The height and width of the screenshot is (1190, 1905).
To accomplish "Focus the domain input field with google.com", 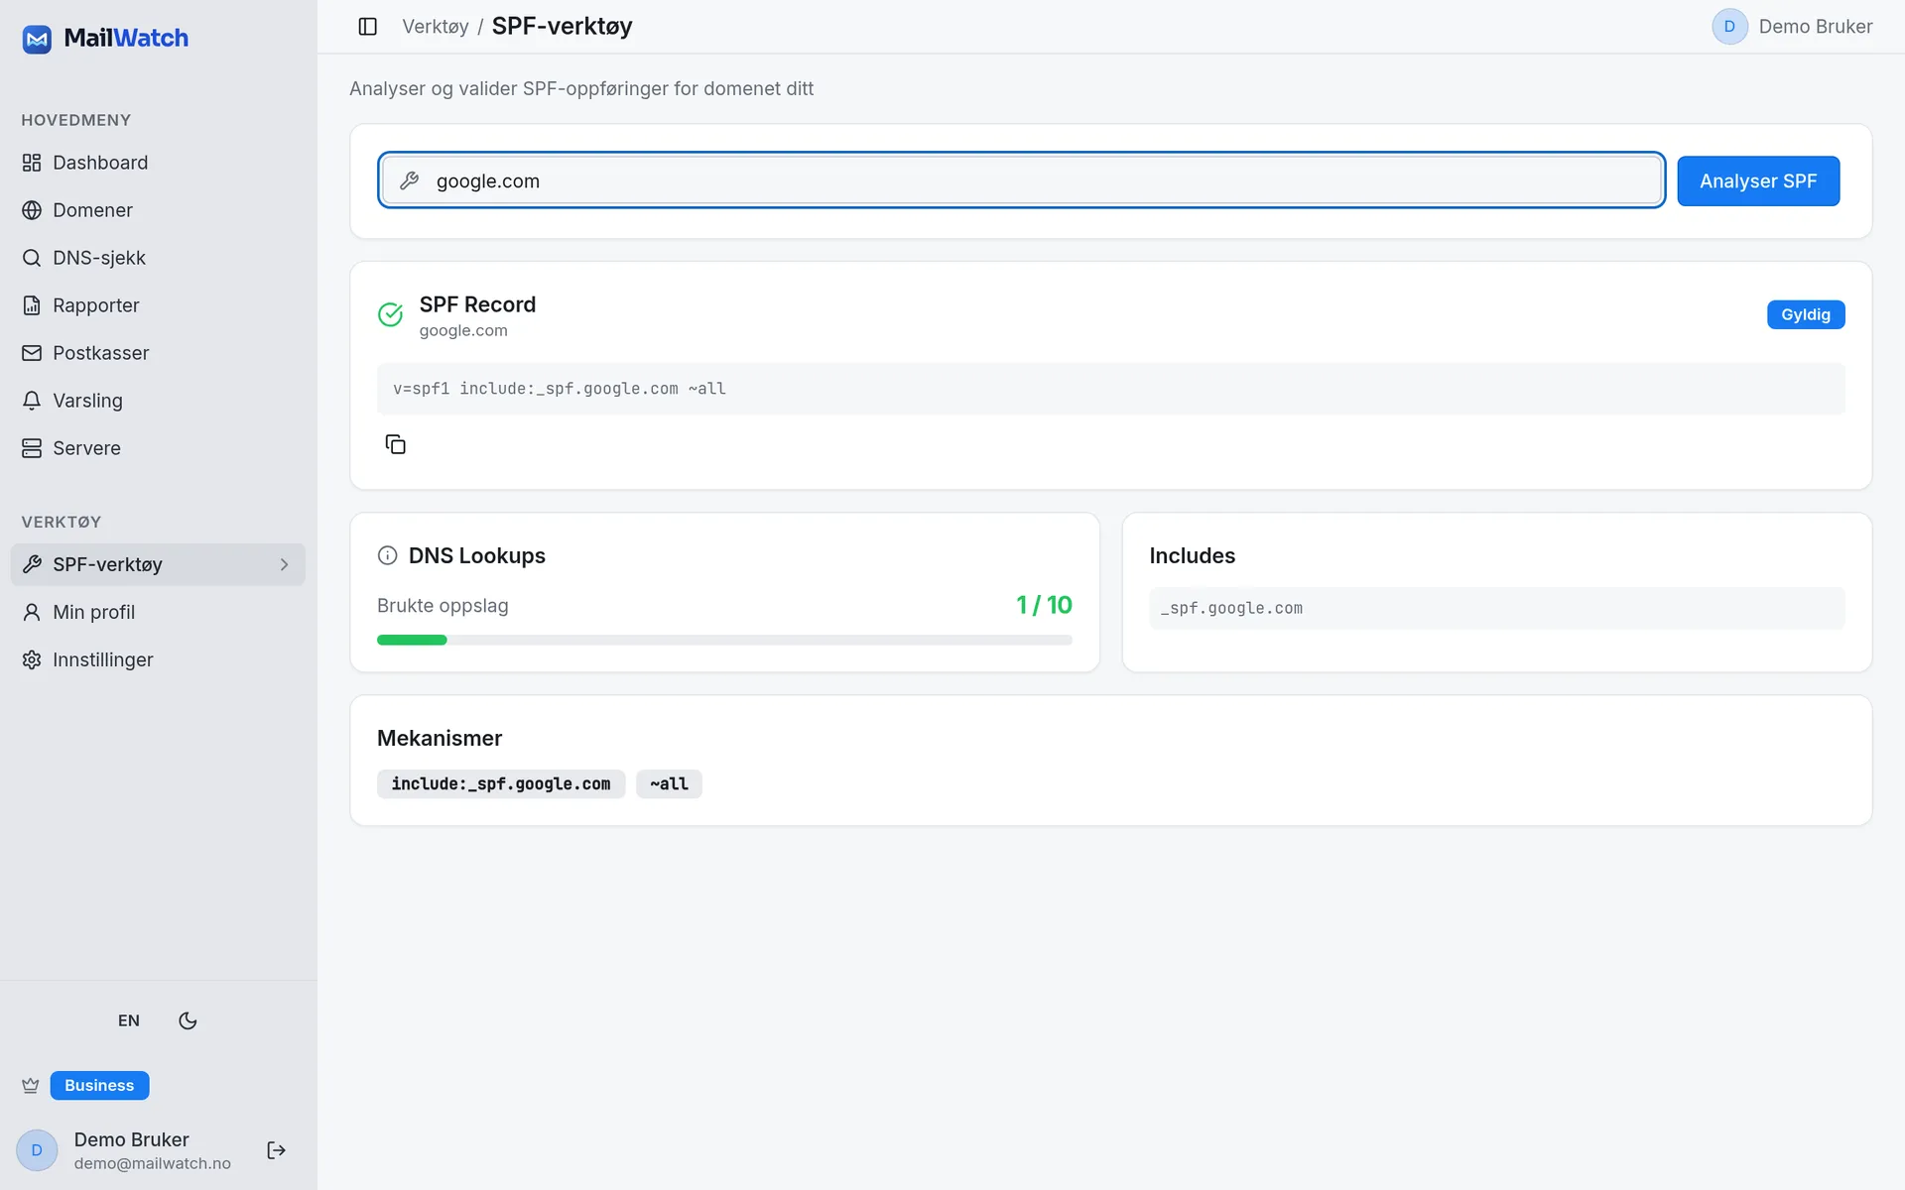I will (1021, 180).
